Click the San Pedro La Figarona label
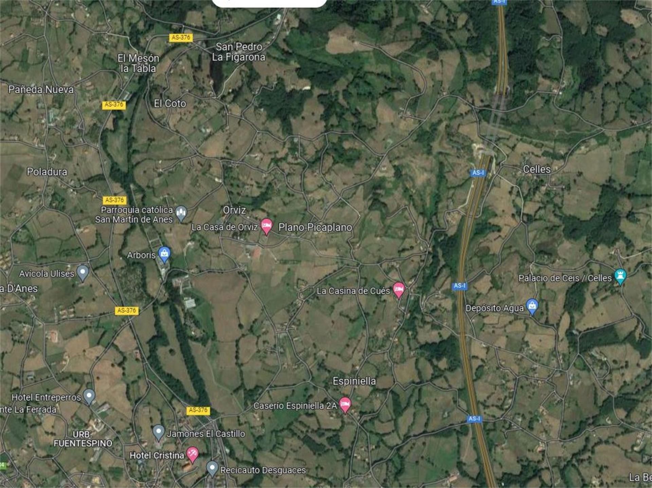Viewport: 652px width, 488px height. 239,52
